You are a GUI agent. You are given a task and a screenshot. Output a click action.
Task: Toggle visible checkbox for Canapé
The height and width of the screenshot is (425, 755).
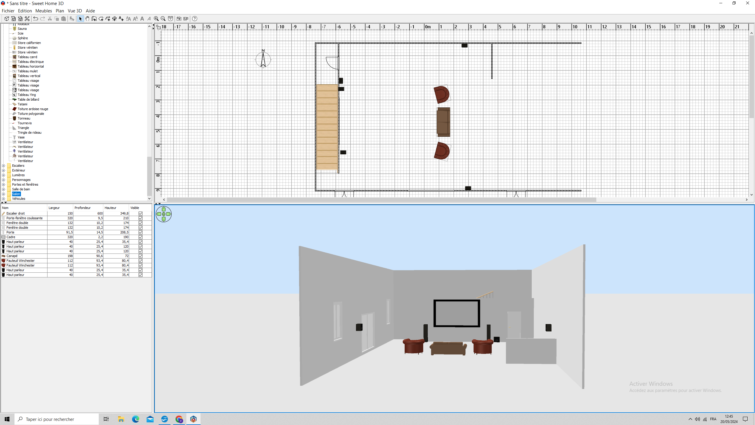point(140,256)
